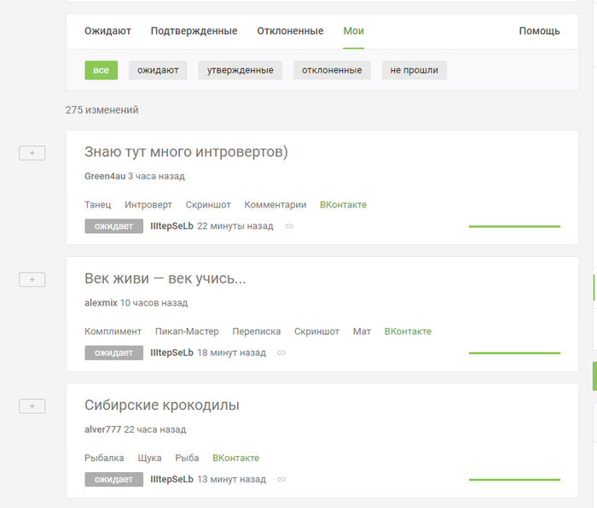Click the Пикап-Мастер tag
Viewport: 597px width, 508px height.
(187, 331)
